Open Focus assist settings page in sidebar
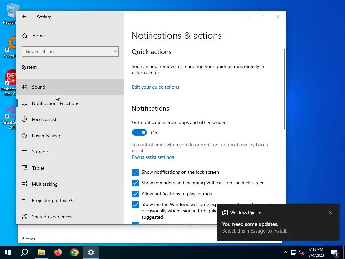 (x=70, y=119)
